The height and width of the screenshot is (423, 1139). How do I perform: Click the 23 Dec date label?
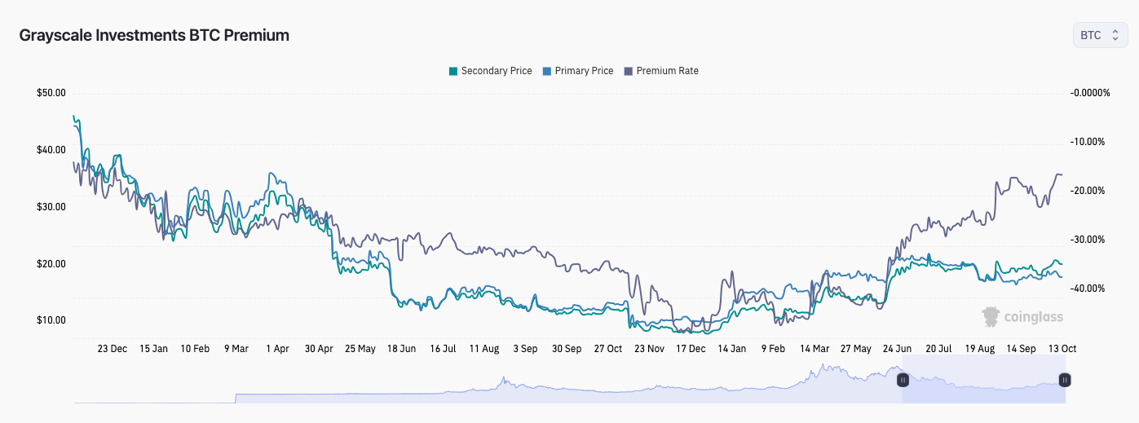point(113,348)
